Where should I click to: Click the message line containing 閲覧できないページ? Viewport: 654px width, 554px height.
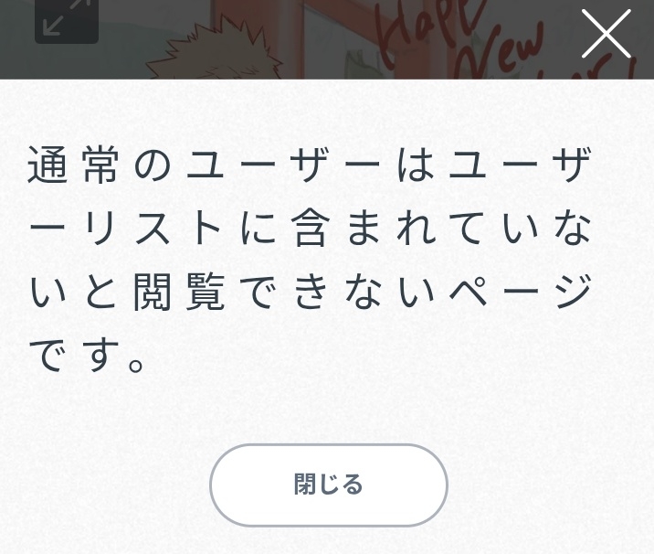tap(311, 292)
